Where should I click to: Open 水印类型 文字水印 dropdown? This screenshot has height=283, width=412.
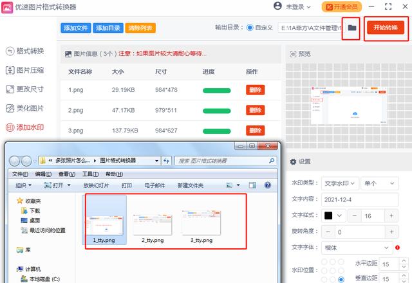point(340,183)
